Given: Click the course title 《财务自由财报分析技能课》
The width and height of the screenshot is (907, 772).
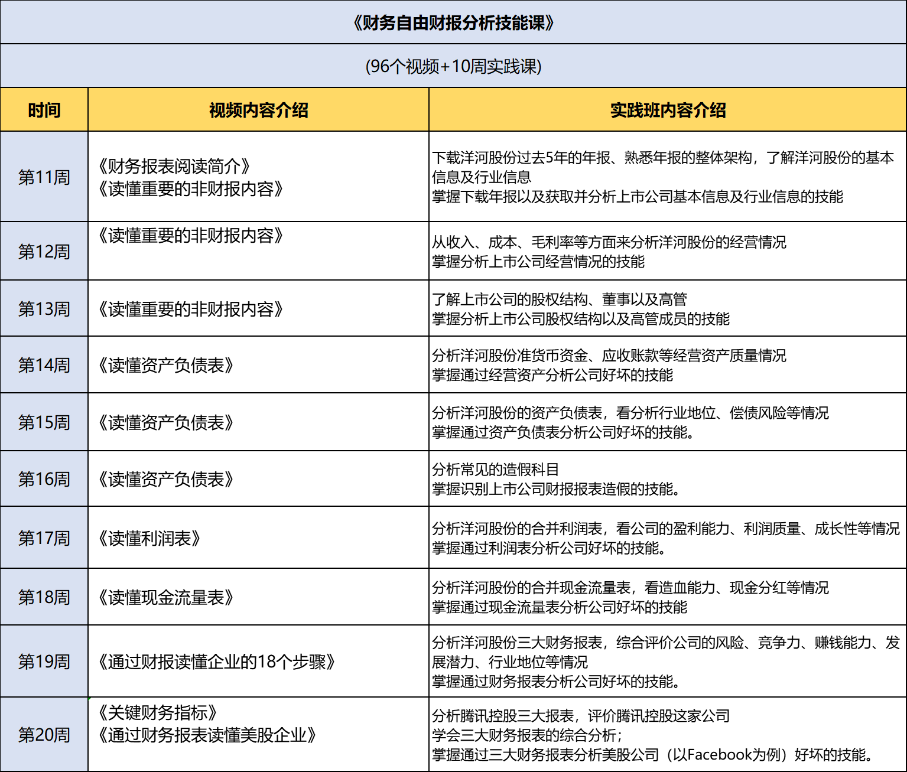Looking at the screenshot, I should (x=453, y=23).
